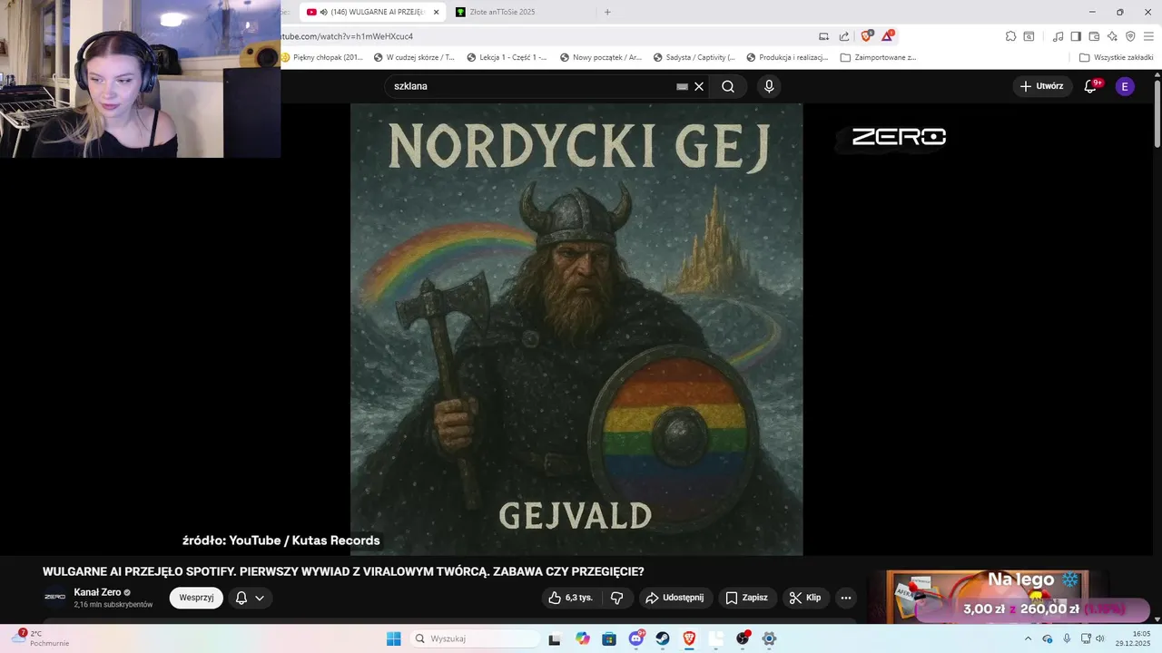Open Copilot from the taskbar
Viewport: 1162px width, 653px height.
582,638
